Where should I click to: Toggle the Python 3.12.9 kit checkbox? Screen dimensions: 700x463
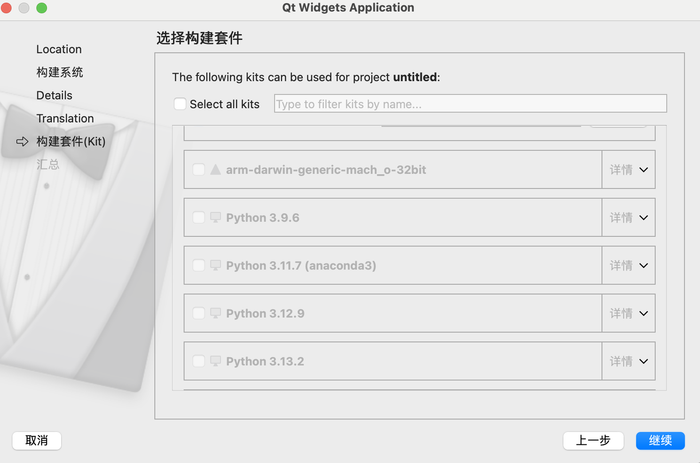(x=199, y=314)
